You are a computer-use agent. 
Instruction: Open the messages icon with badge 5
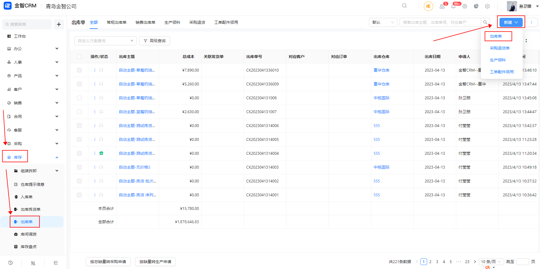pos(442,6)
